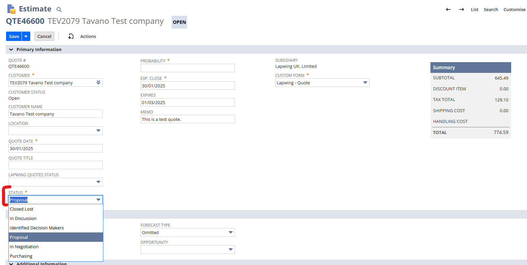
Task: Select Closed Lost from the Status list
Action: click(x=22, y=209)
